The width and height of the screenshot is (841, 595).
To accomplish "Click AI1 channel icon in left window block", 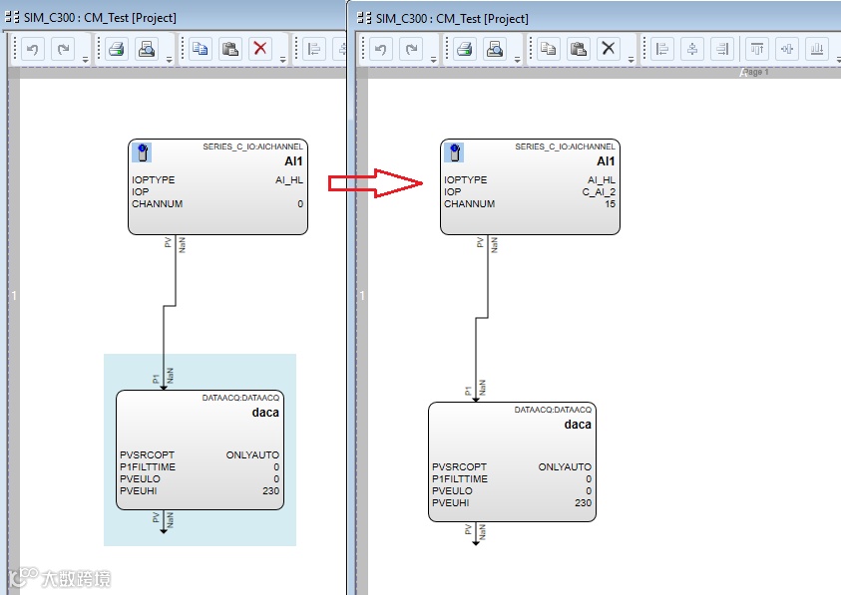I will (142, 152).
